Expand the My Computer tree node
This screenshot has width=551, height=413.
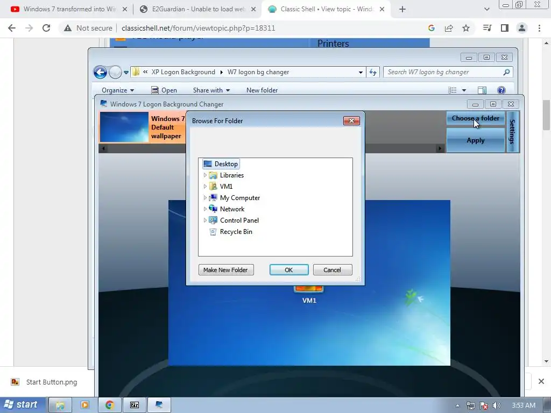click(205, 198)
